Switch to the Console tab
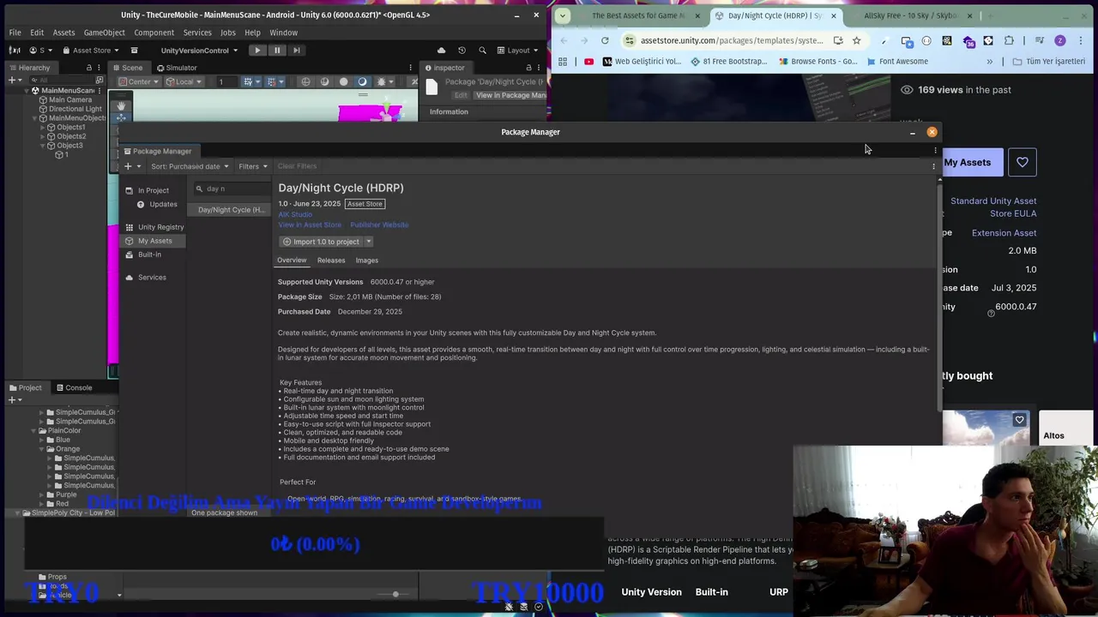 73,387
